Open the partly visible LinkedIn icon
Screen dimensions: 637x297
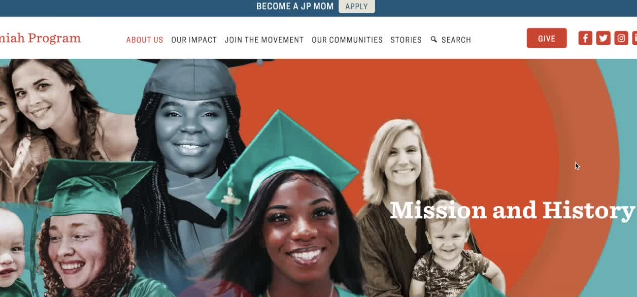(x=635, y=38)
